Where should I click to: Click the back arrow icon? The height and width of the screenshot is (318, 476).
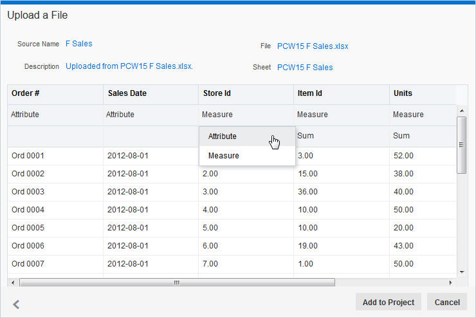pos(16,304)
